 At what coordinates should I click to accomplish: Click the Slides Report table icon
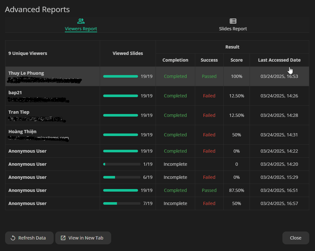click(233, 21)
